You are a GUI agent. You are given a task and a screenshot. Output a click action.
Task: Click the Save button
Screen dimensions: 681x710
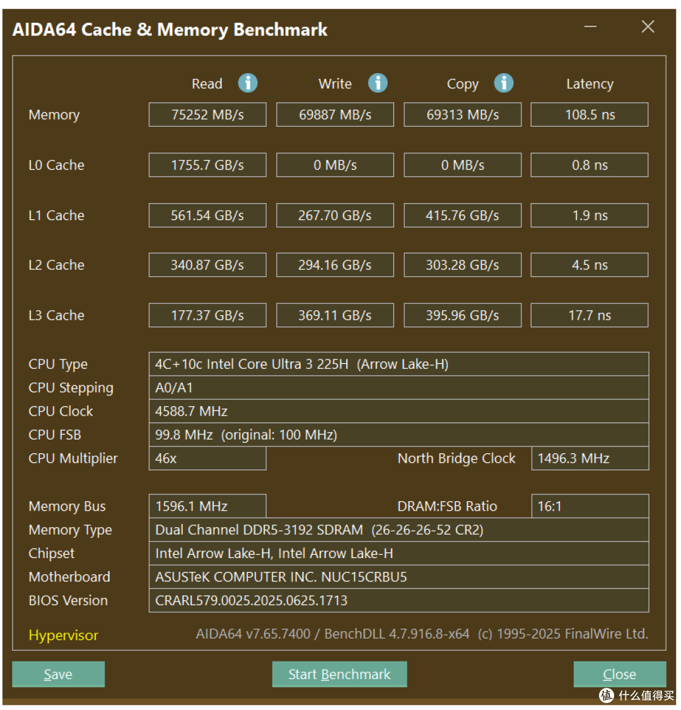(x=59, y=674)
